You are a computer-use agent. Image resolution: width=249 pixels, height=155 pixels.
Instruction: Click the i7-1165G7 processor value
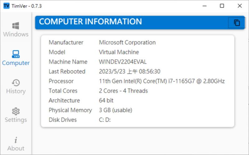point(162,81)
